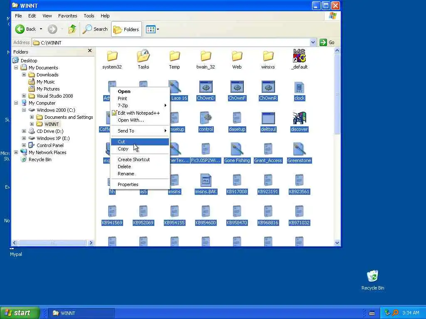Click the Back navigation button

[x=25, y=29]
